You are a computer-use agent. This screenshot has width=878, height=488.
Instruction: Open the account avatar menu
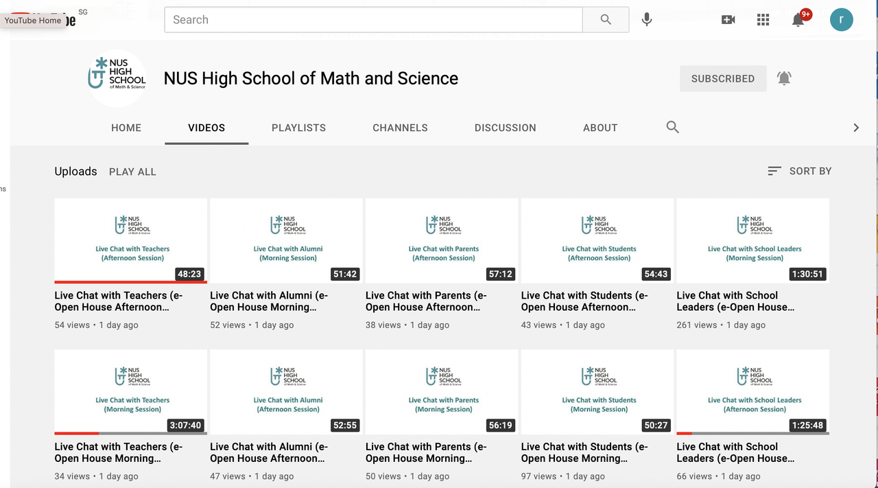pyautogui.click(x=842, y=20)
